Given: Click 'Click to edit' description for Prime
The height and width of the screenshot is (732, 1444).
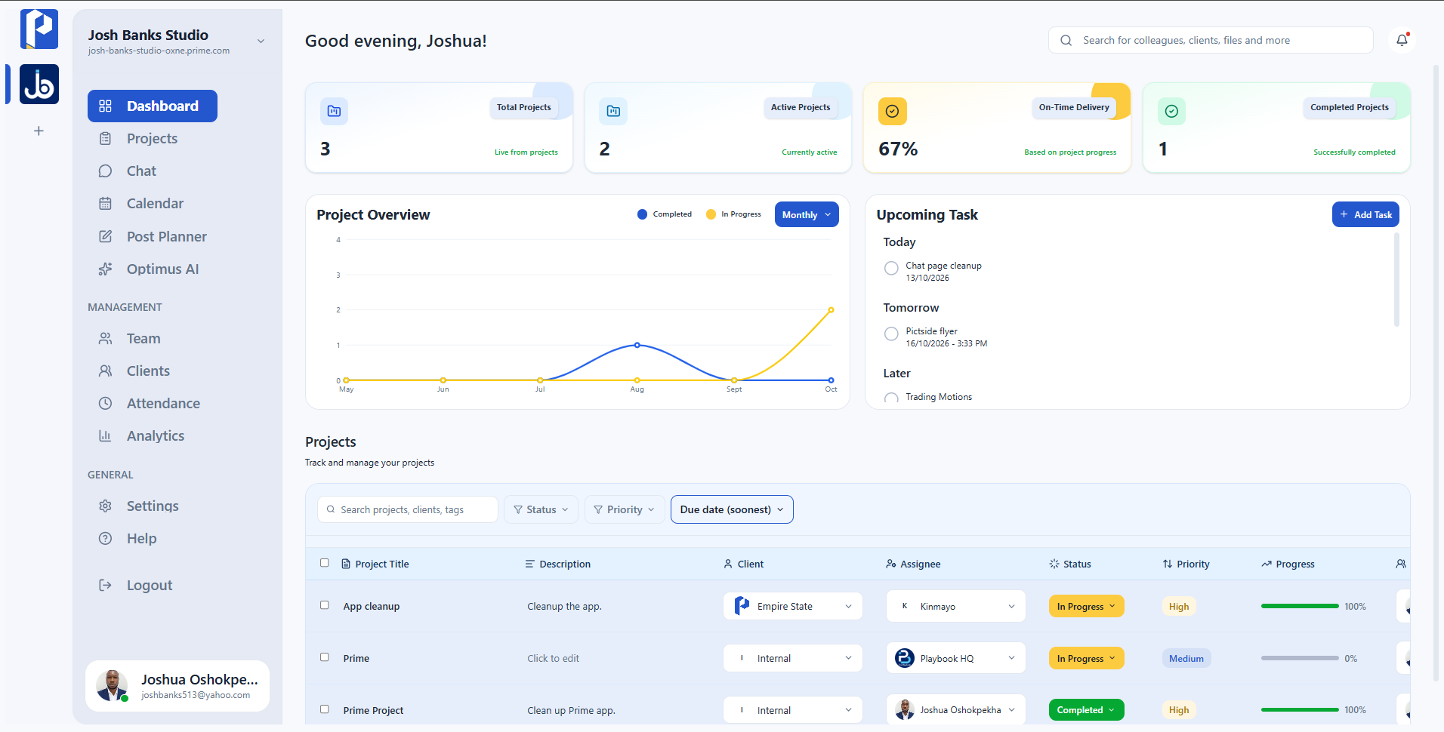Looking at the screenshot, I should 553,659.
